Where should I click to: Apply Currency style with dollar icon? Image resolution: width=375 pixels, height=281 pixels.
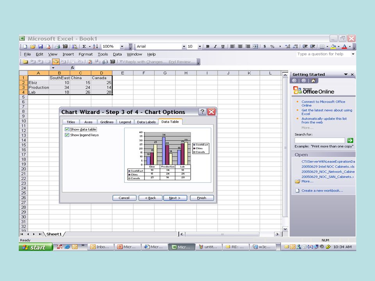tap(265, 46)
